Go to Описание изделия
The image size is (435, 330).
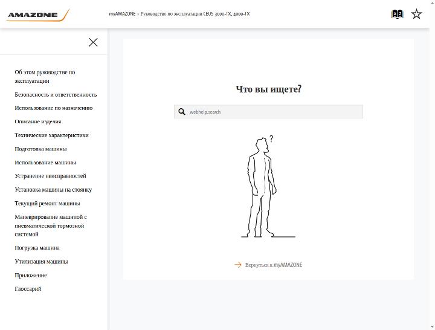(x=38, y=121)
